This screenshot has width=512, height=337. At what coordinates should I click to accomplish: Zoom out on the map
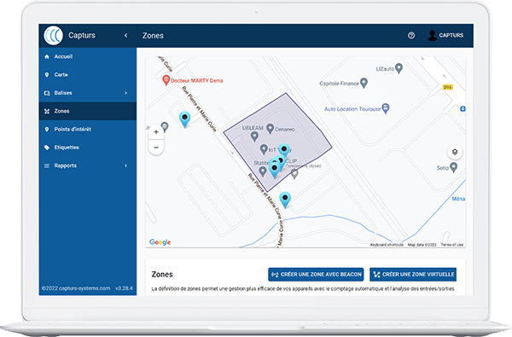156,148
